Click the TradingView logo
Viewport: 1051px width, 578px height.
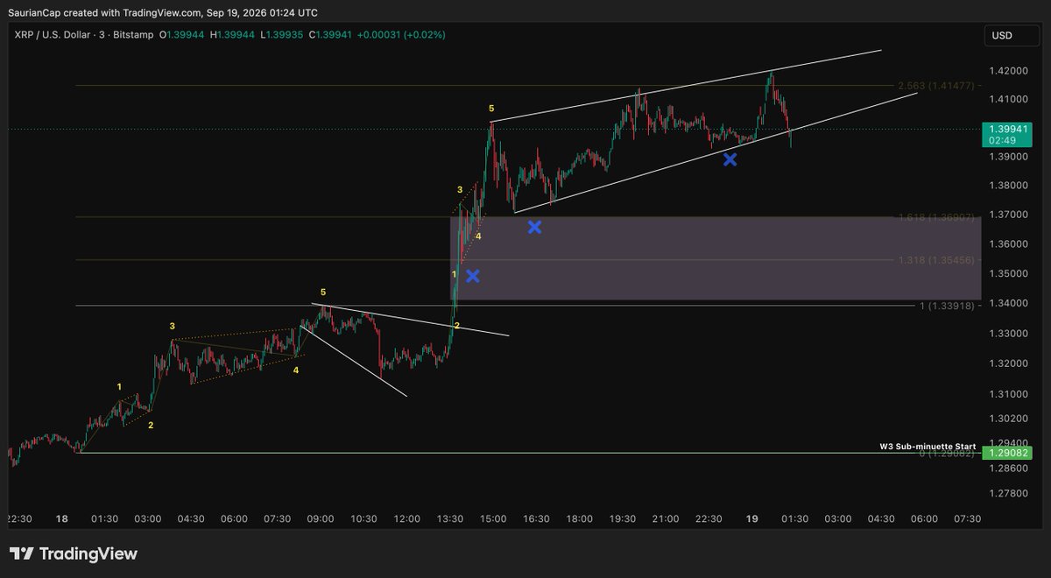(x=74, y=553)
